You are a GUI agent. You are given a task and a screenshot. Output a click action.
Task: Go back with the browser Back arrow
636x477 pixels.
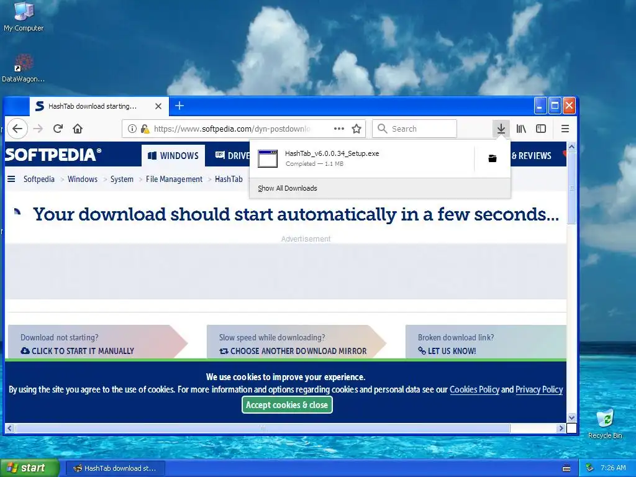pyautogui.click(x=17, y=129)
